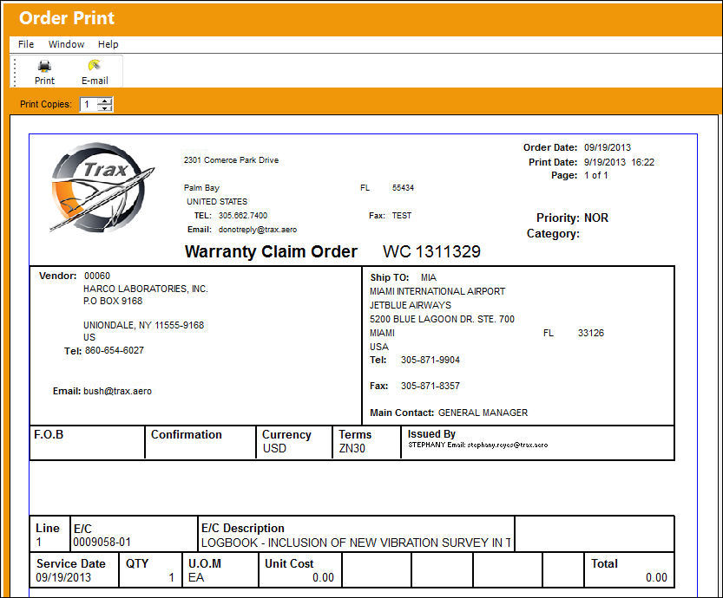Increase Print Copies with the up arrow

pos(105,101)
